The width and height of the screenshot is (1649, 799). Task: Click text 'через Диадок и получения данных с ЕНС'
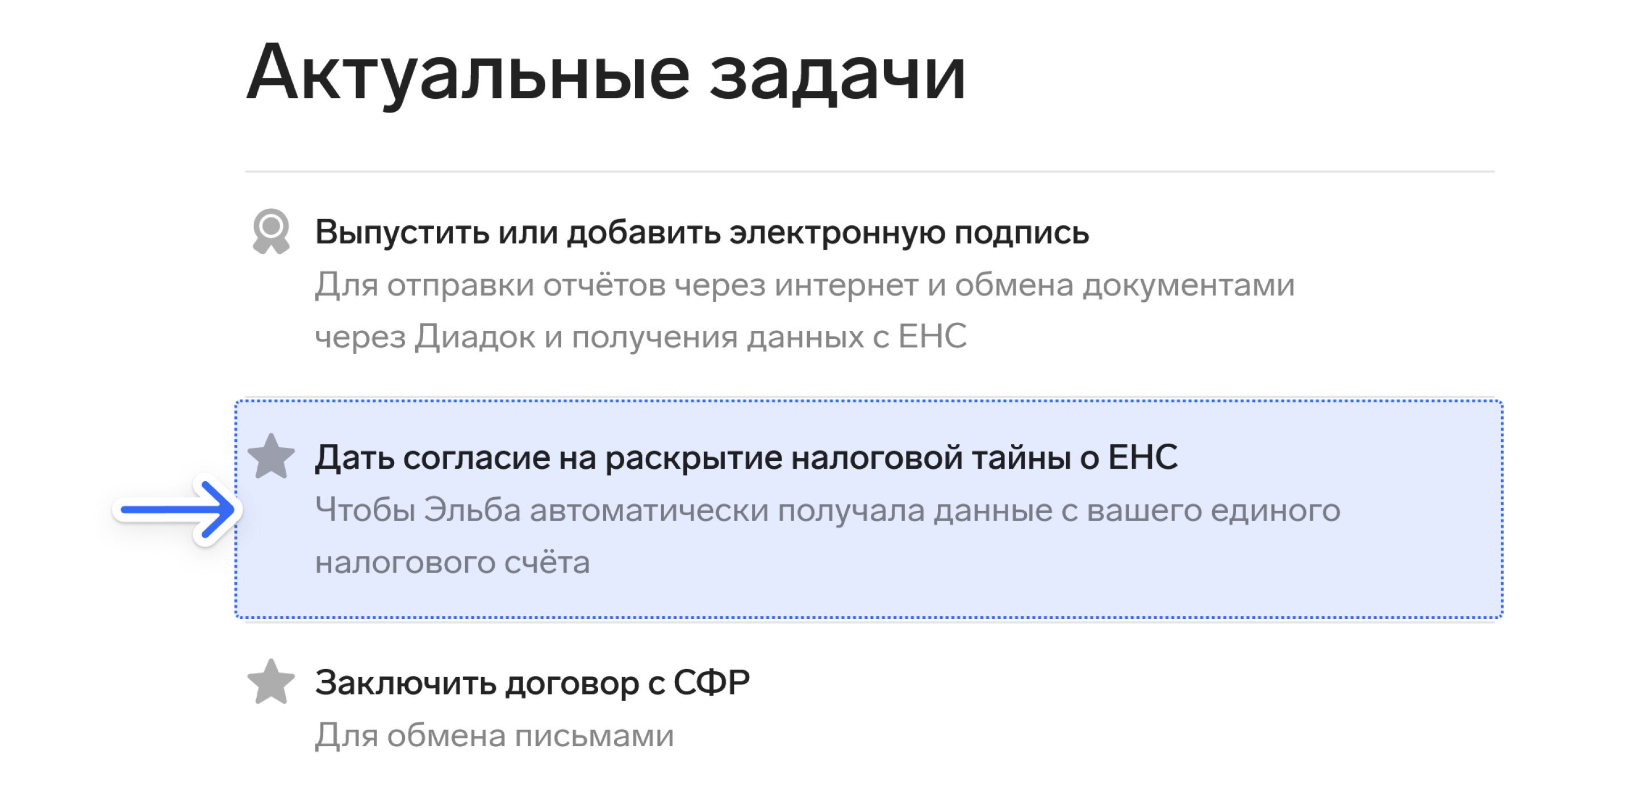tap(641, 337)
